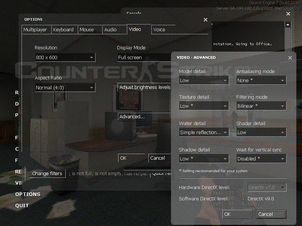Expand the Shadow detail dropdown
Image resolution: width=302 pixels, height=226 pixels.
pyautogui.click(x=204, y=159)
